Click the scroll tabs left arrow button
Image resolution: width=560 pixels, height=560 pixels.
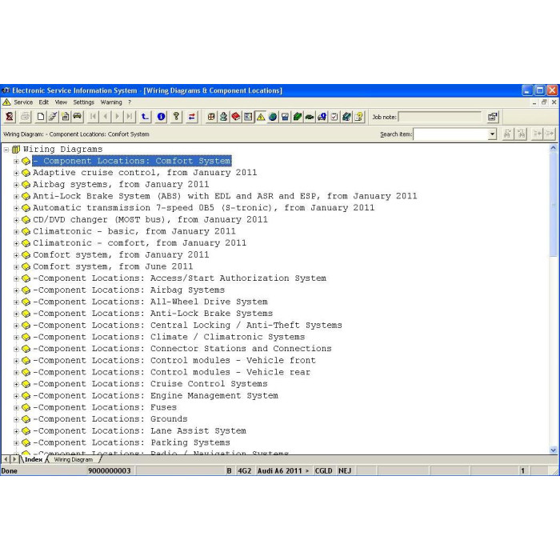point(6,459)
